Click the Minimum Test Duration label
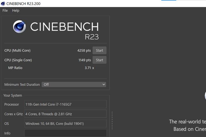This screenshot has width=206, height=137. tap(22, 85)
